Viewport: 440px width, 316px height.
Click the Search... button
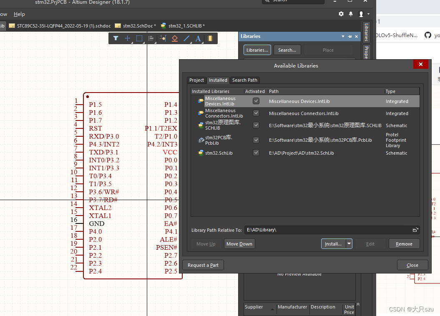coord(287,50)
